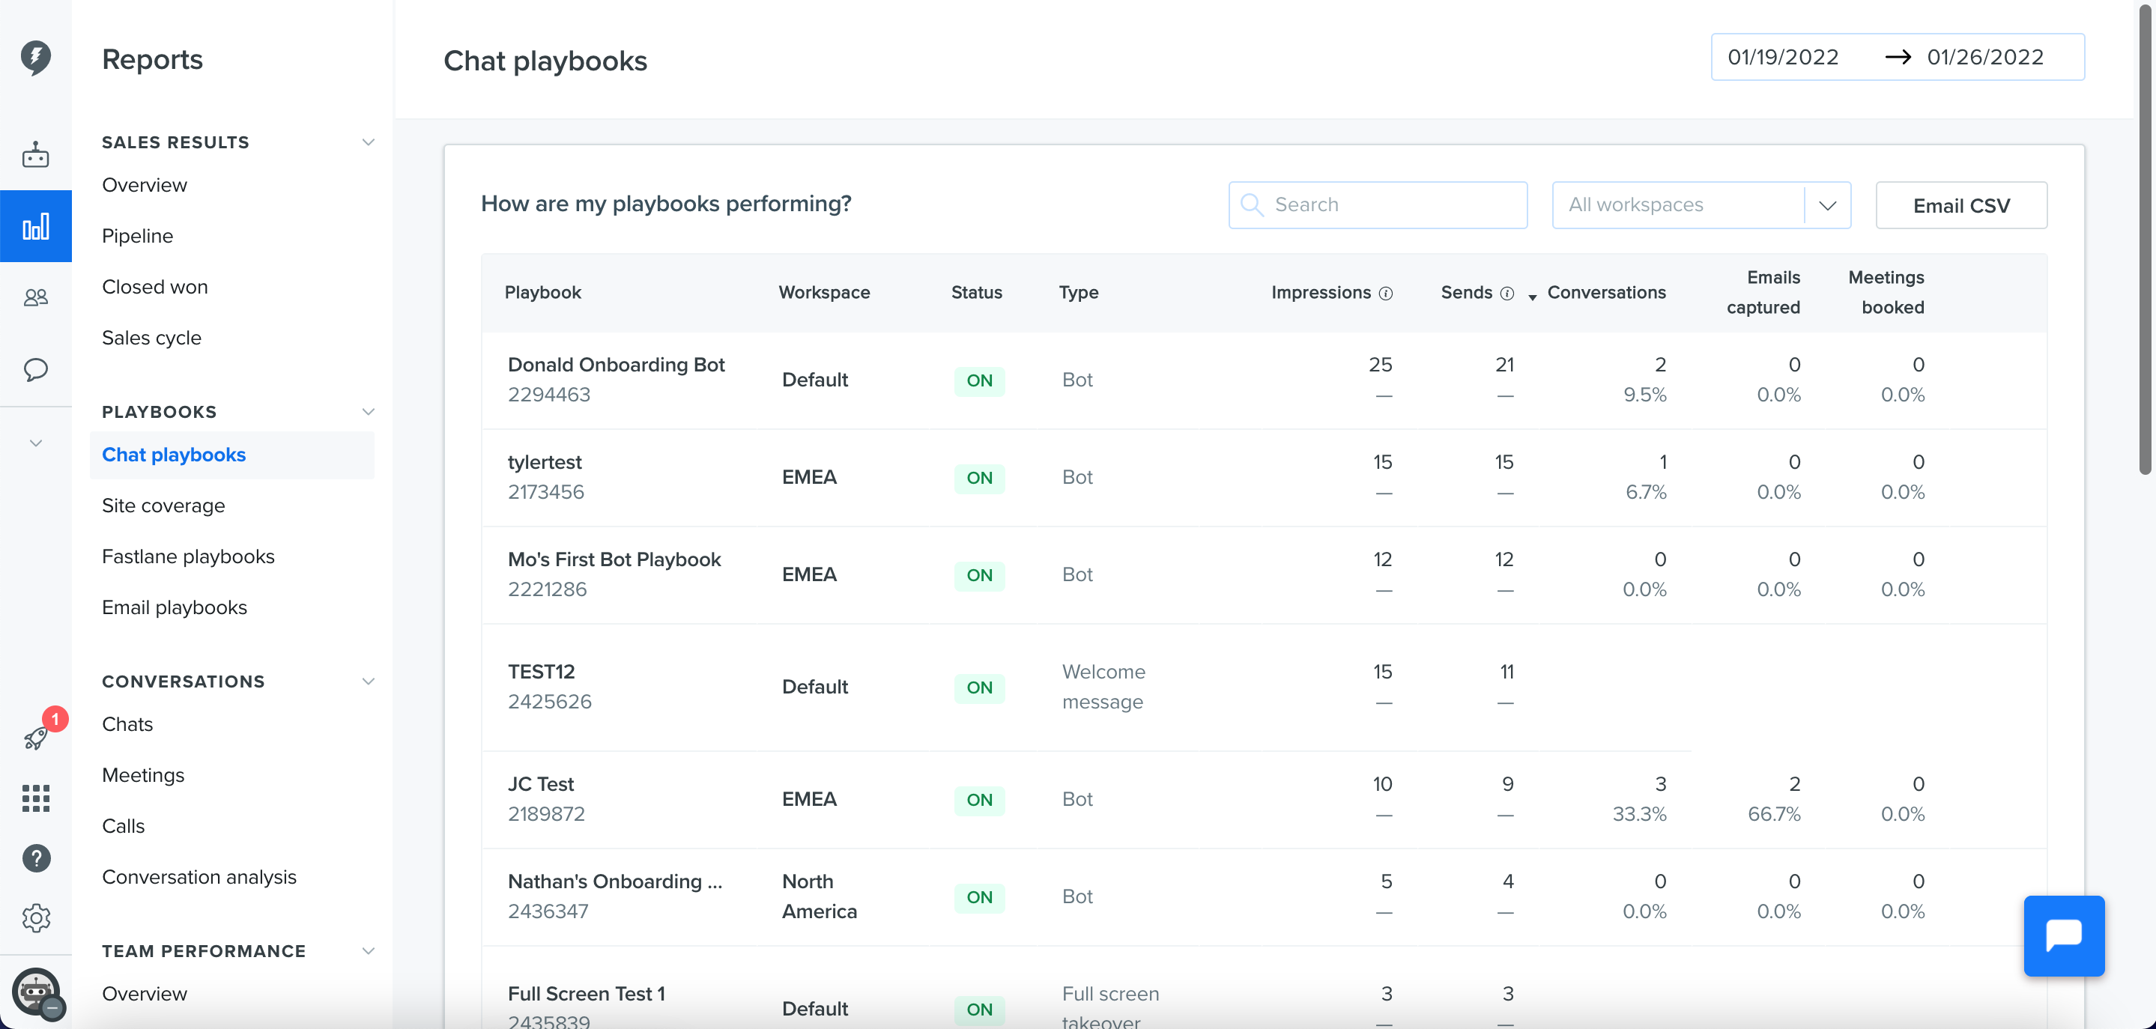Open the Drift logo home icon
Image resolution: width=2156 pixels, height=1029 pixels.
click(x=35, y=57)
